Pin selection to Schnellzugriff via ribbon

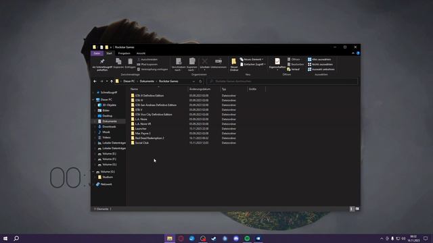102,65
